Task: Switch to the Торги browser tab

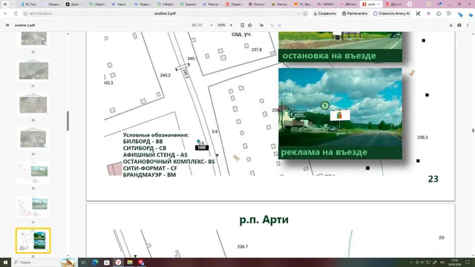Action: [119, 4]
